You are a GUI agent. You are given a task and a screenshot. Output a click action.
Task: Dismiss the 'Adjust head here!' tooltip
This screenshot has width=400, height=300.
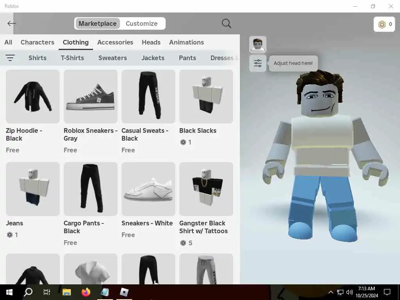tap(293, 63)
